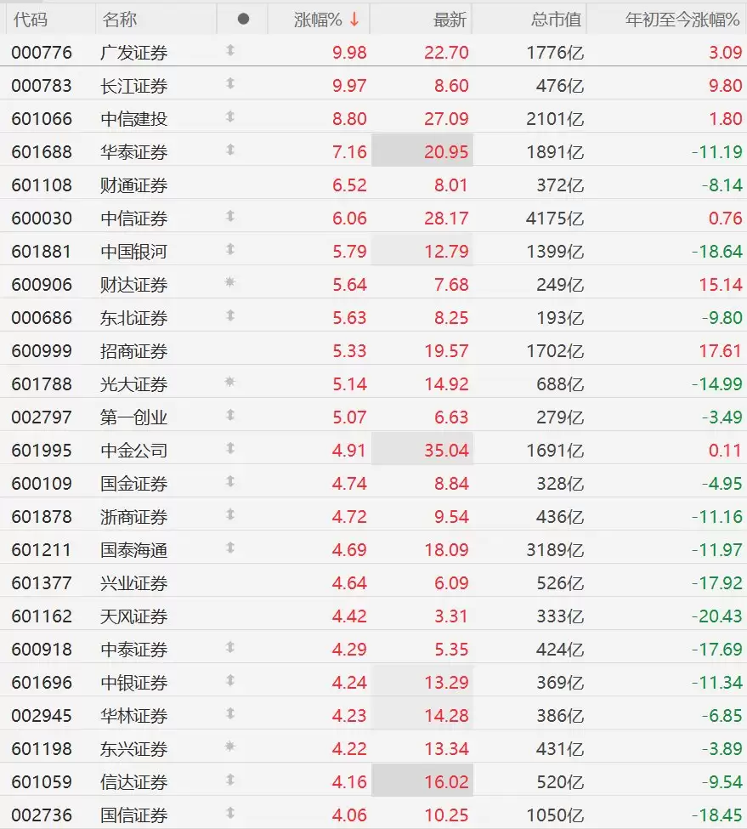Click market cap value 2101亿
This screenshot has height=829, width=747.
[x=555, y=119]
